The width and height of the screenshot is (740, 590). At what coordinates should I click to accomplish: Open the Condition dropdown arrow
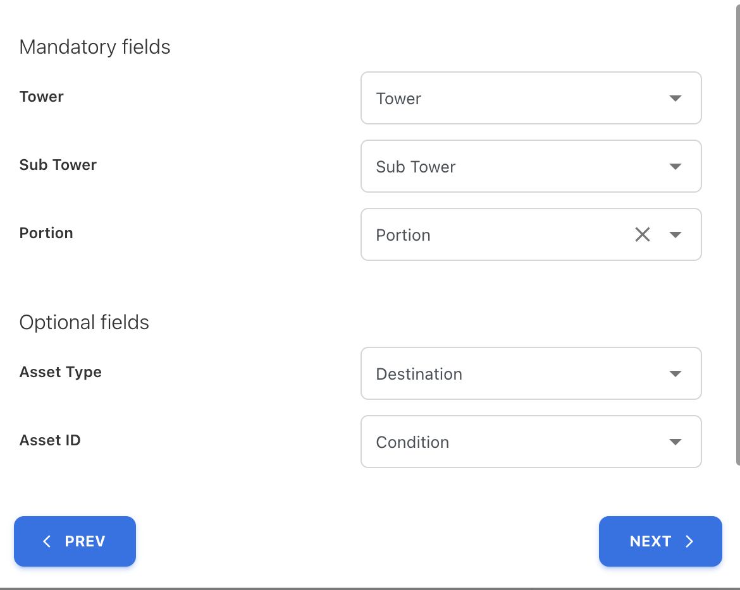[675, 442]
